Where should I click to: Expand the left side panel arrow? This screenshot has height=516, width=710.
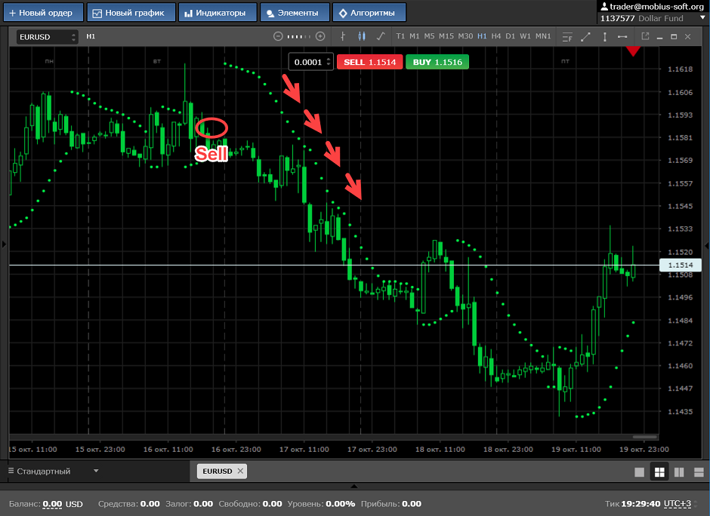coord(4,244)
